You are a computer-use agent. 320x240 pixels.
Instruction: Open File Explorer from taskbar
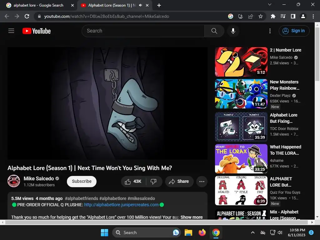pyautogui.click(x=188, y=232)
